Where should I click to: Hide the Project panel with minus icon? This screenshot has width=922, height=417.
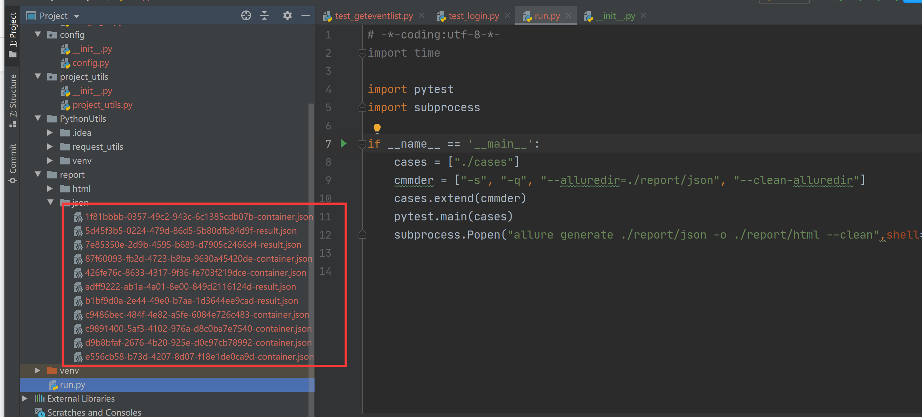pyautogui.click(x=305, y=16)
